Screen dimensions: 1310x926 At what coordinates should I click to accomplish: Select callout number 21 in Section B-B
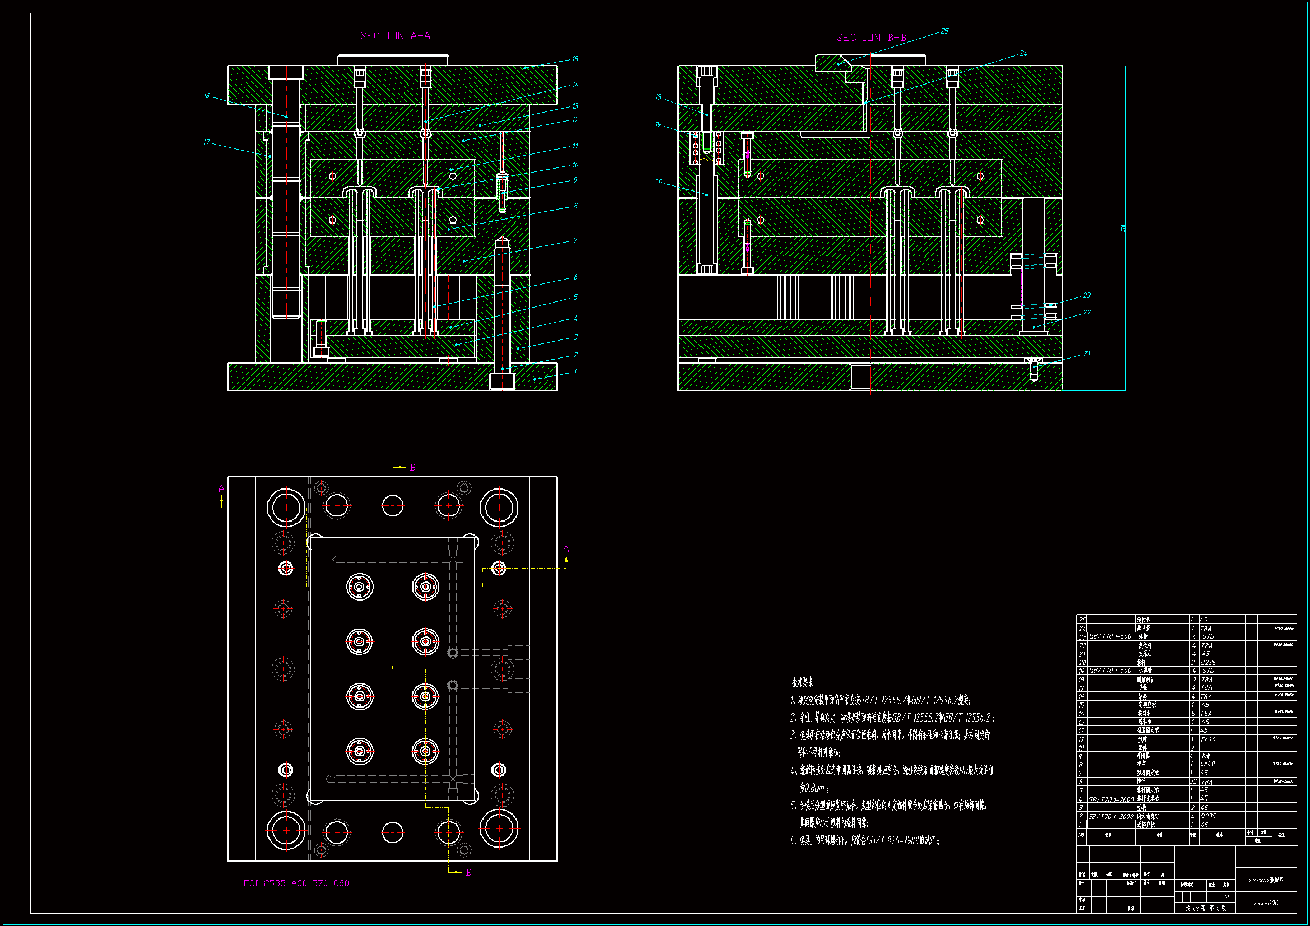click(x=1086, y=353)
